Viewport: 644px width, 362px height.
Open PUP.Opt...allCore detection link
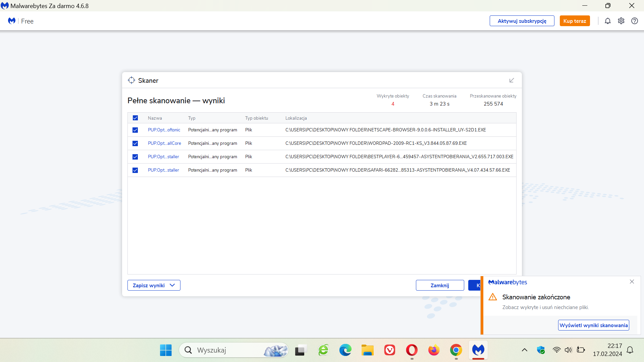pos(164,143)
